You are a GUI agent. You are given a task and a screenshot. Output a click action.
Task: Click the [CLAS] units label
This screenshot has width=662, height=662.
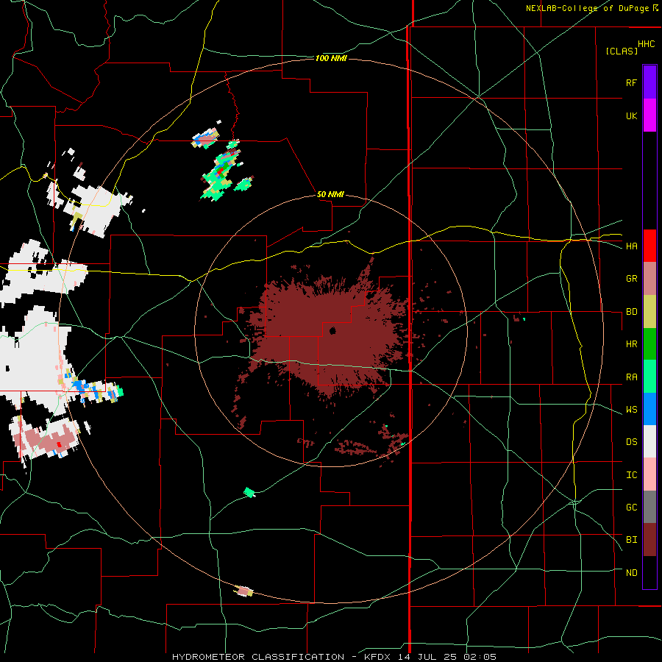(x=622, y=51)
